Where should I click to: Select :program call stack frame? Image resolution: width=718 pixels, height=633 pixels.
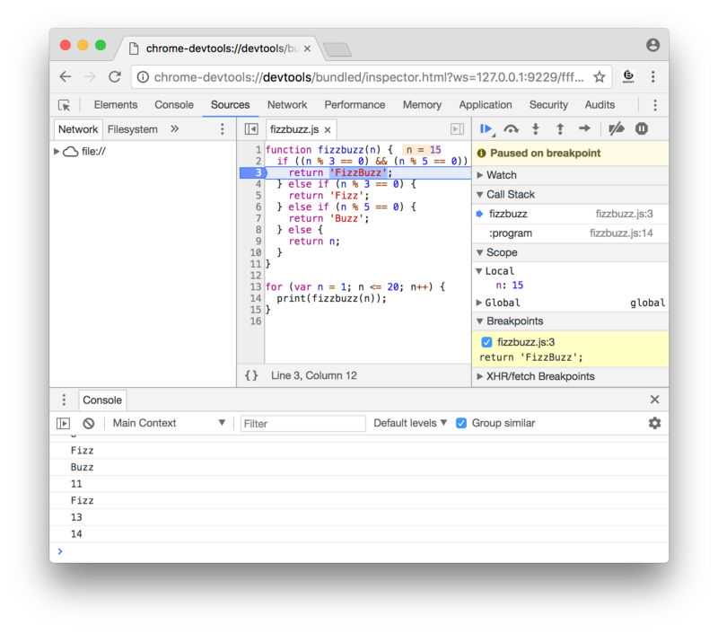tap(510, 233)
